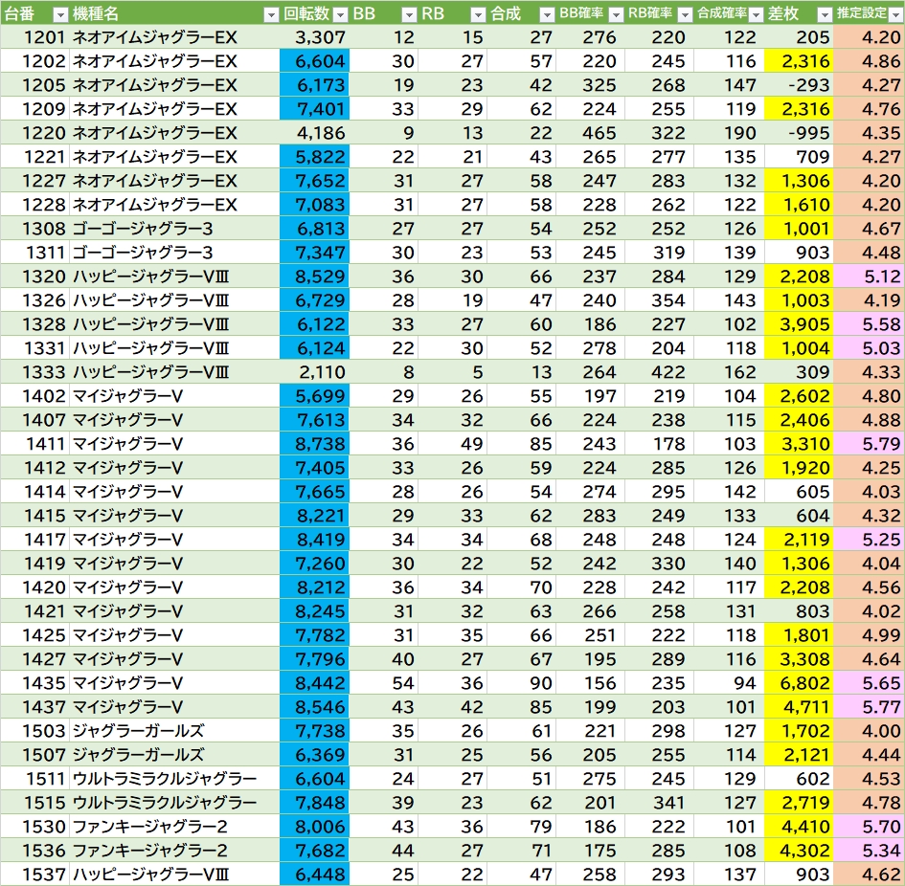Viewport: 905px width, 886px height.
Task: Open the 合成 column filter dropdown
Action: 547,15
